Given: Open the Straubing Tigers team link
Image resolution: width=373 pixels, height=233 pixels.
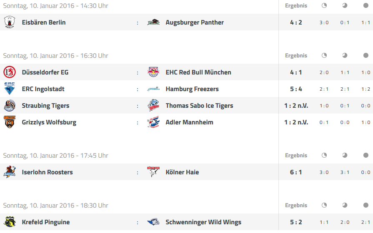Looking at the screenshot, I should point(46,106).
